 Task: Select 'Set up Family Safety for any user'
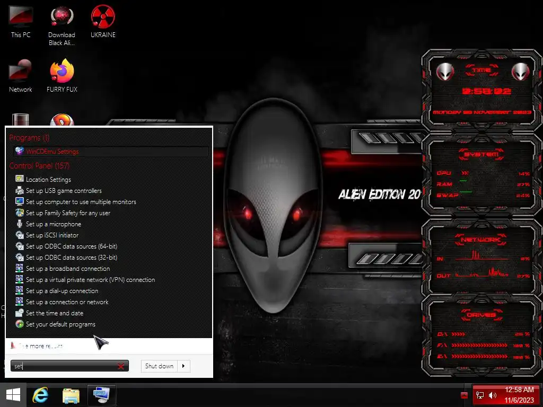click(x=68, y=213)
